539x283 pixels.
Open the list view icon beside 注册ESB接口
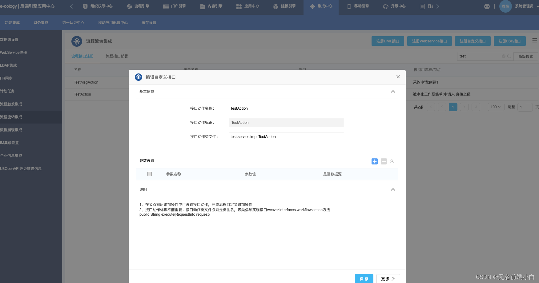coord(534,40)
